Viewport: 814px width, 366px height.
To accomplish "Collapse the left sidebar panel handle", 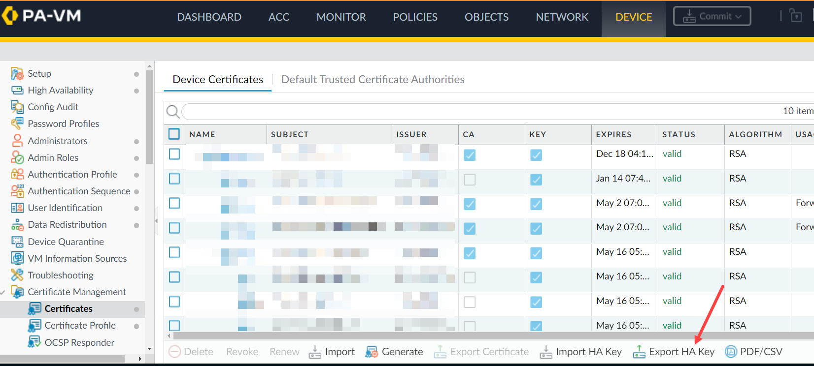I will tap(156, 221).
